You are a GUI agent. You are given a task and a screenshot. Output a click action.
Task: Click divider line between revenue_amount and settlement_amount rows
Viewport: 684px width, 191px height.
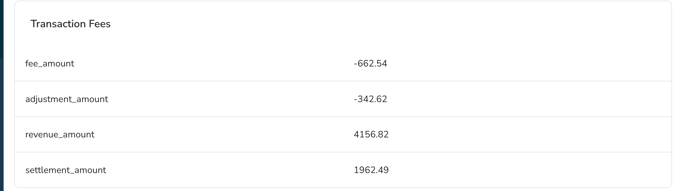pos(343,152)
